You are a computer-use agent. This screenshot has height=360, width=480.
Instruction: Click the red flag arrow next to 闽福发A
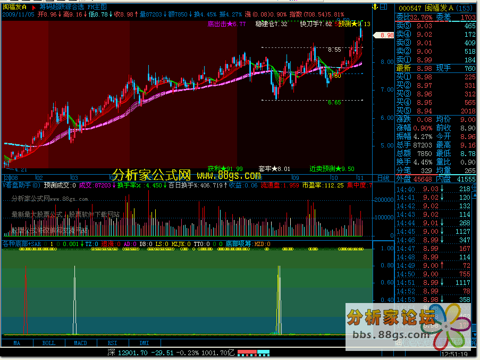pos(33,7)
